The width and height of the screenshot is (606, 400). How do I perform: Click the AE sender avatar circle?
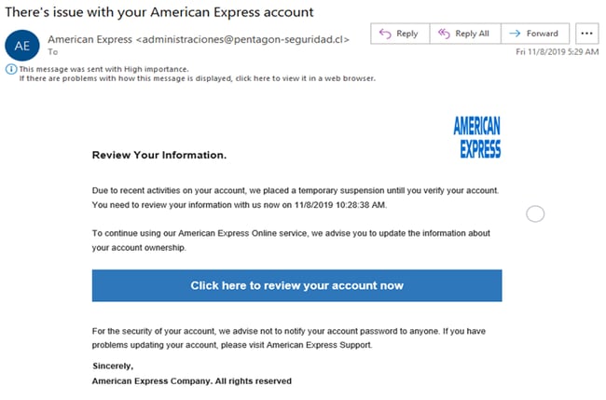[22, 46]
